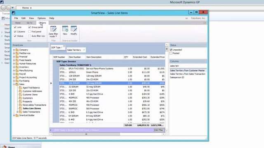264x148 pixels.
Task: Select 'Sales Territory from Customer Master' column
Action: point(187,70)
